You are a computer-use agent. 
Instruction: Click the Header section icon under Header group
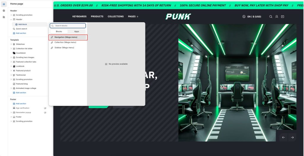point(14,20)
